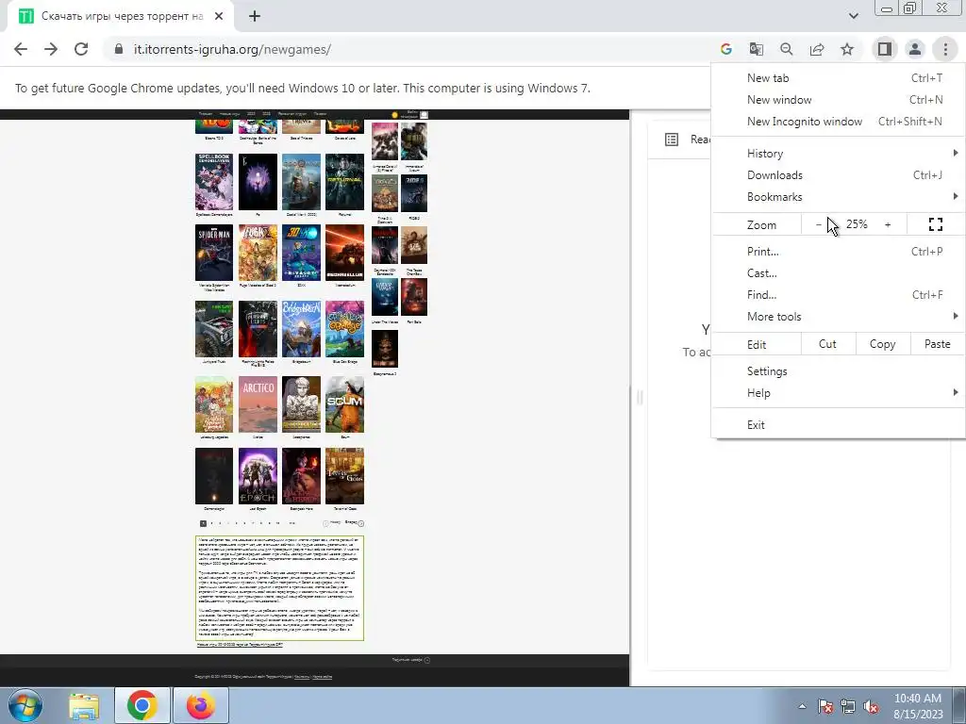The width and height of the screenshot is (966, 724).
Task: Click the share page icon
Action: [817, 49]
